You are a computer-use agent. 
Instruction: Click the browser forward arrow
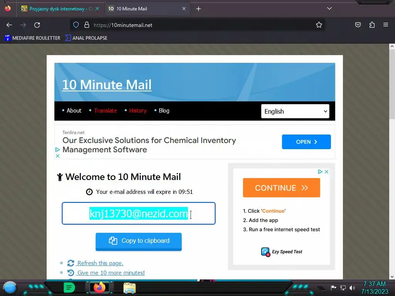(x=23, y=25)
